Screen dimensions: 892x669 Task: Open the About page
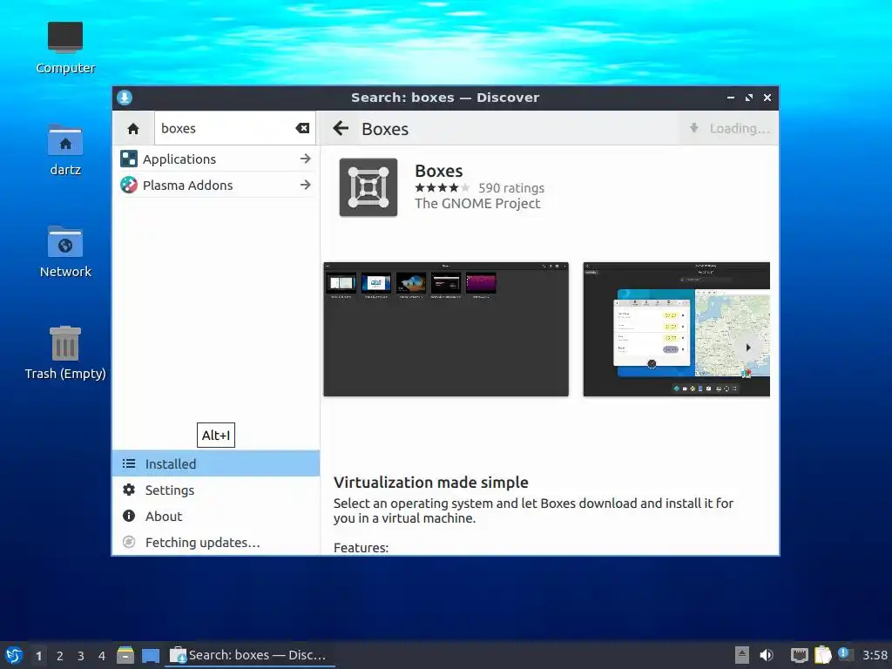[x=216, y=516]
